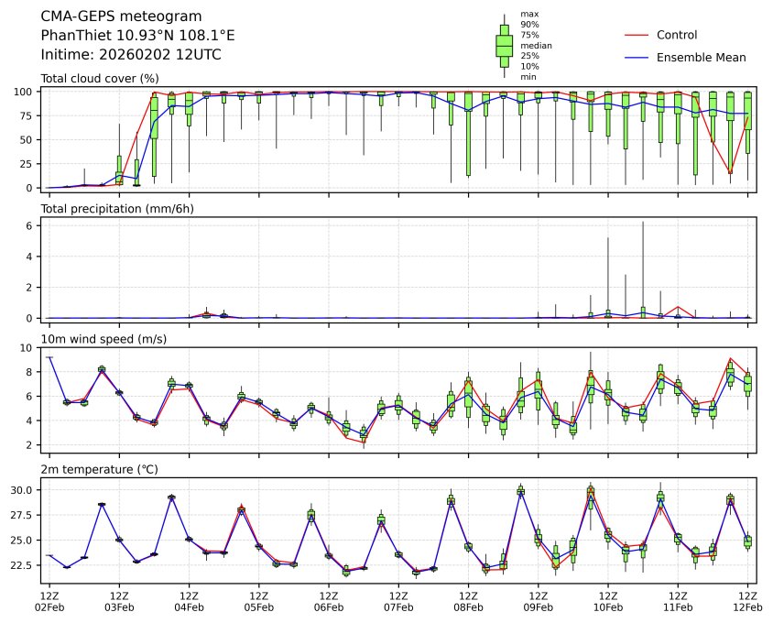Click the Initime 20260202 12UTC text
Viewport: 773px width, 623px height.
click(x=131, y=55)
